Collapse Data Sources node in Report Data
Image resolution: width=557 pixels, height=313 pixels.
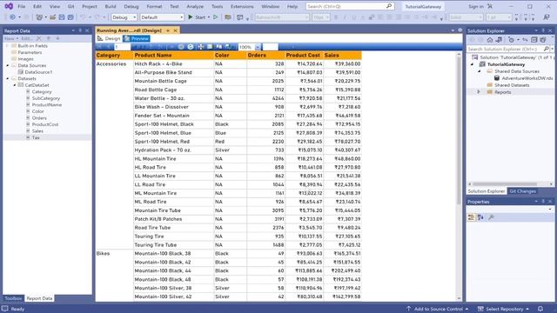pos(8,66)
